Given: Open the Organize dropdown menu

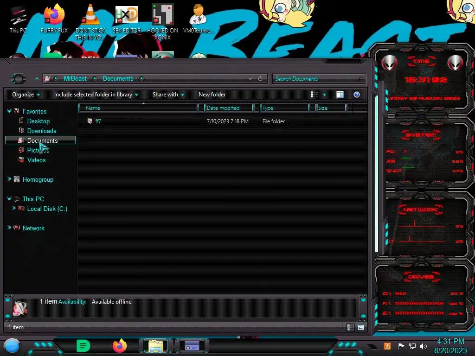Looking at the screenshot, I should [26, 95].
